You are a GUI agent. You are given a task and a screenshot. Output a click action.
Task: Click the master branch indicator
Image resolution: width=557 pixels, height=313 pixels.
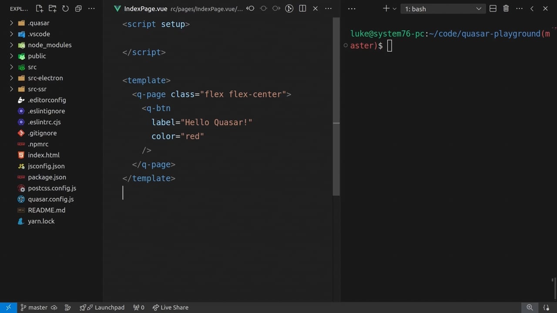[34, 307]
